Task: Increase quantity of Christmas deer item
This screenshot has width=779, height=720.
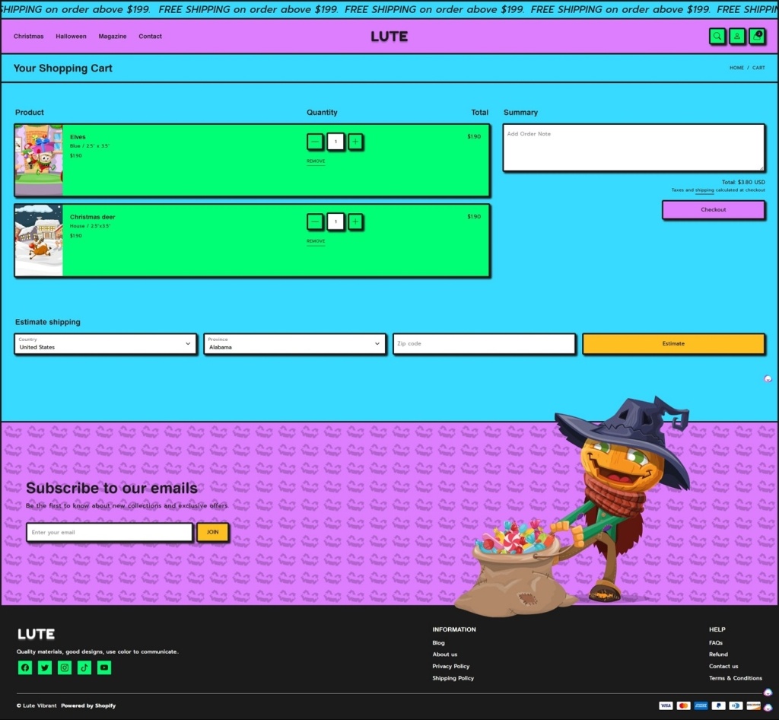Action: coord(355,221)
